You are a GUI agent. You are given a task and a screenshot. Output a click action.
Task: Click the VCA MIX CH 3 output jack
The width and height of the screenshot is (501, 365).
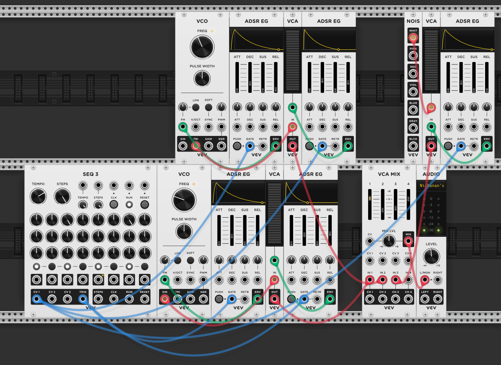click(x=395, y=299)
